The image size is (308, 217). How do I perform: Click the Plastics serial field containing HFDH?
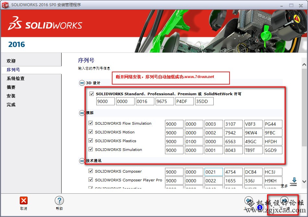tap(273, 142)
